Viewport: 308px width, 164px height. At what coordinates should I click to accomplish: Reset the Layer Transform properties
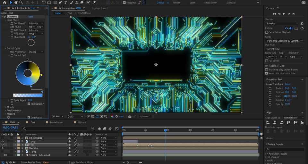(x=288, y=84)
